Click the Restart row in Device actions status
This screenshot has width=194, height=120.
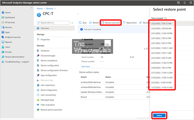114,97
